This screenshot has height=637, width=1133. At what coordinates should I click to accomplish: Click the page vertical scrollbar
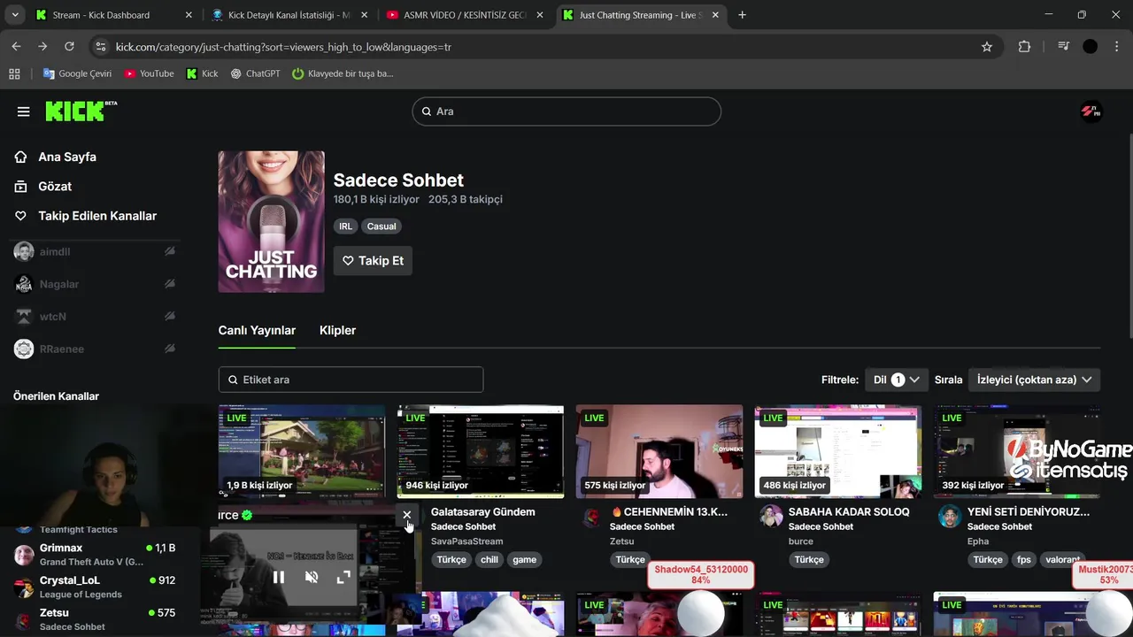click(x=1129, y=234)
